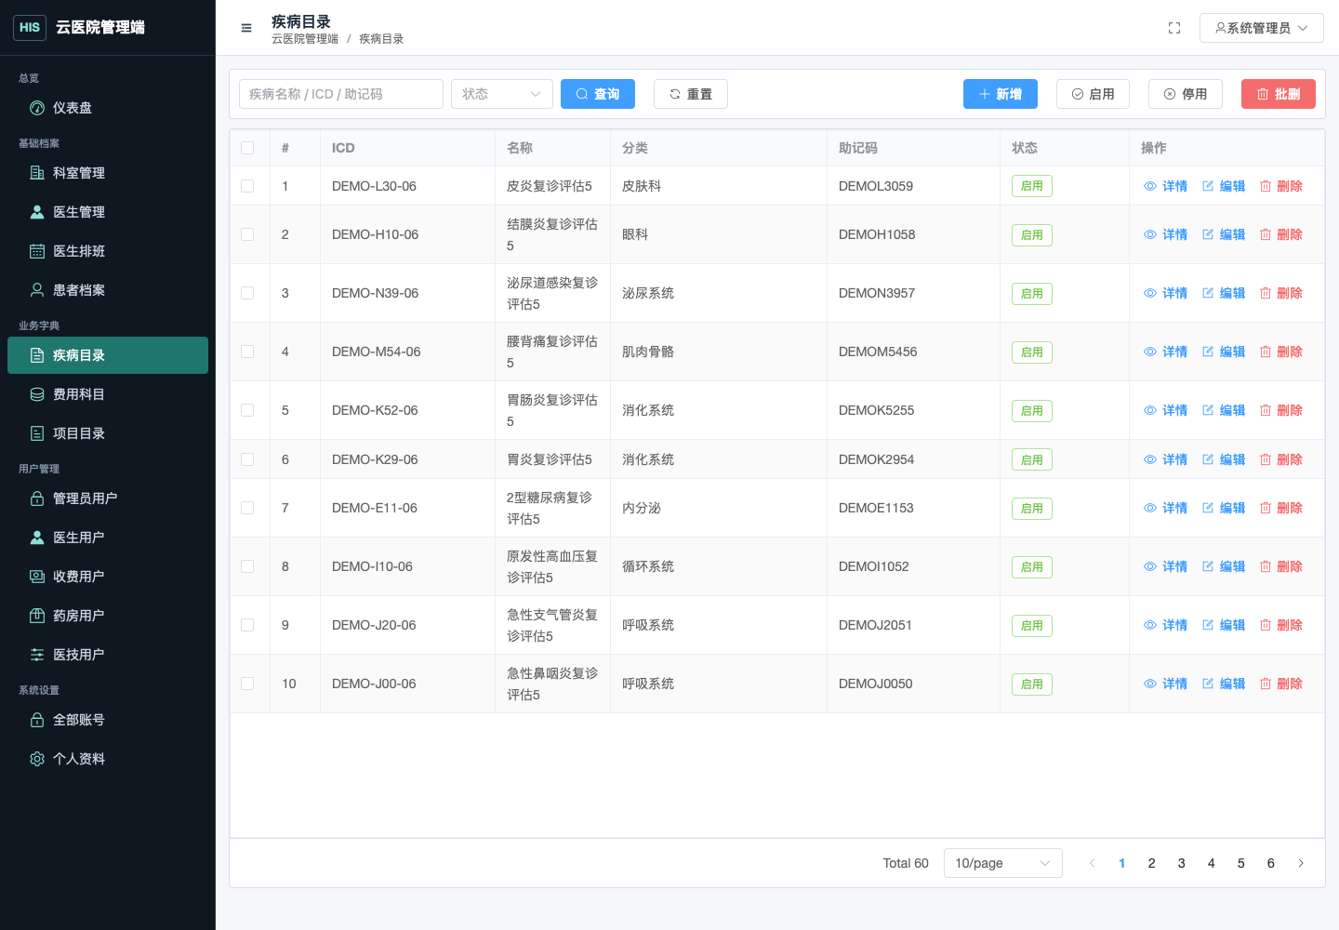Open the 系统管理员 user dropdown

1261,28
